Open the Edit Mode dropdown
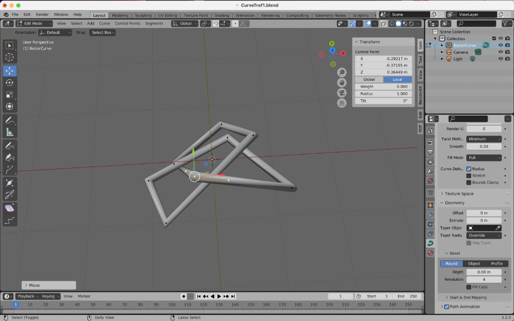This screenshot has width=514, height=321. (34, 24)
